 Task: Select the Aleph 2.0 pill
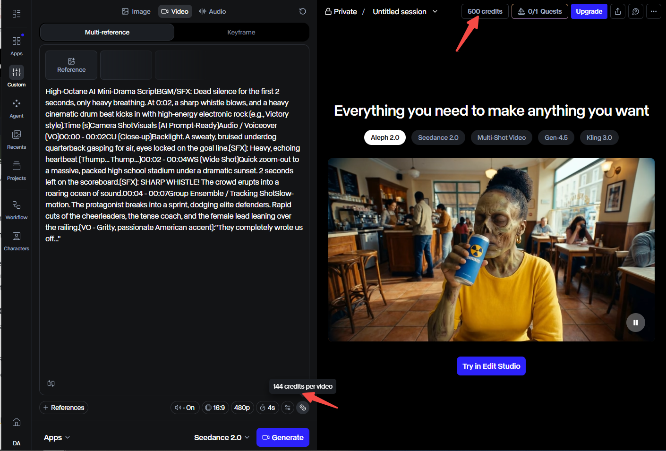[x=385, y=137]
